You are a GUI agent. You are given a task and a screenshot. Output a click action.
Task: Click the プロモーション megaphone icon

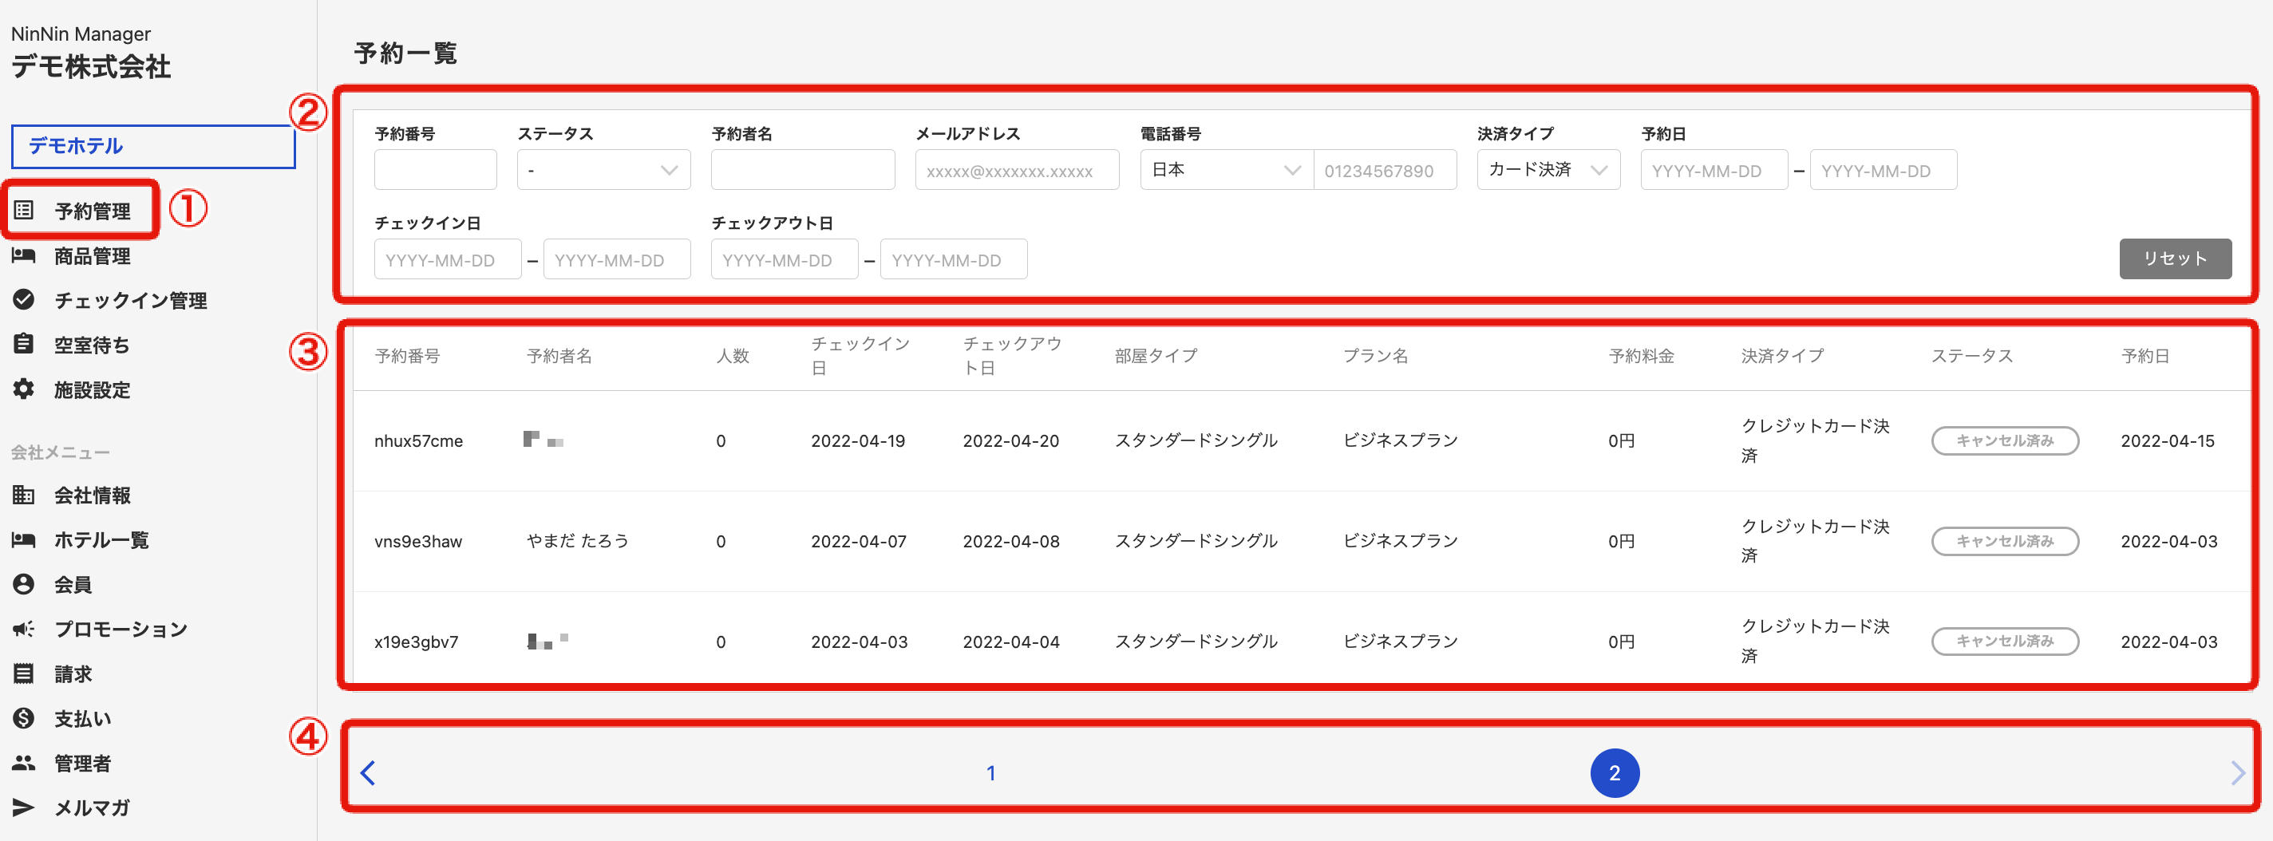tap(24, 628)
